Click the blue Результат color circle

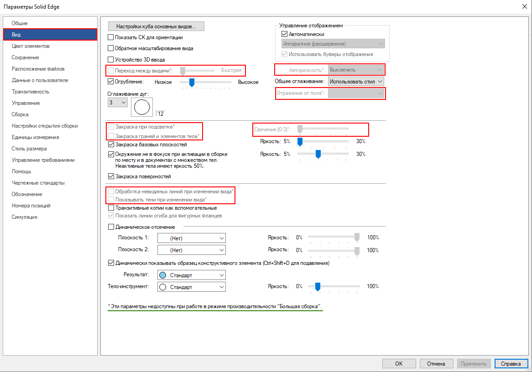click(x=163, y=275)
